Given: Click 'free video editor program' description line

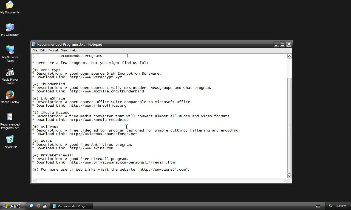Looking at the screenshot, I should [136, 130].
